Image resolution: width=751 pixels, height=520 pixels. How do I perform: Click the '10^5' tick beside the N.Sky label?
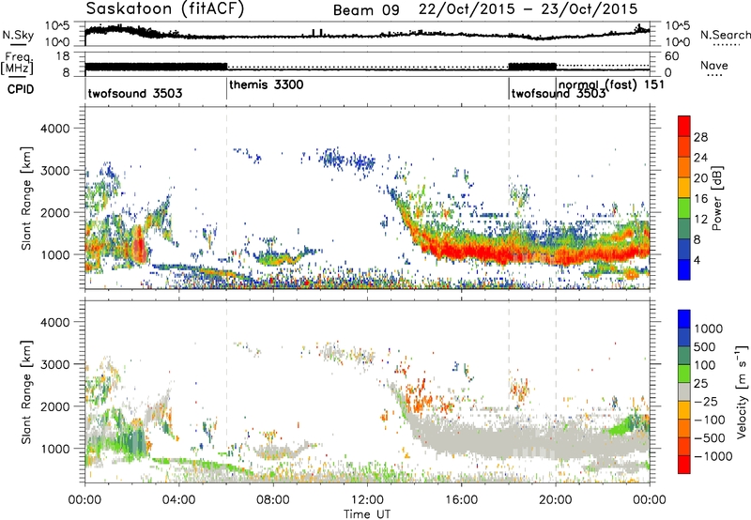58,26
